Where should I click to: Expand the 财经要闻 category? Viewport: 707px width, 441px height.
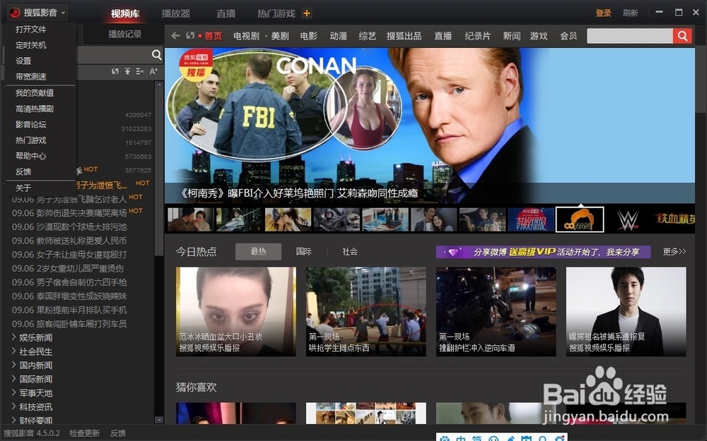pyautogui.click(x=13, y=421)
